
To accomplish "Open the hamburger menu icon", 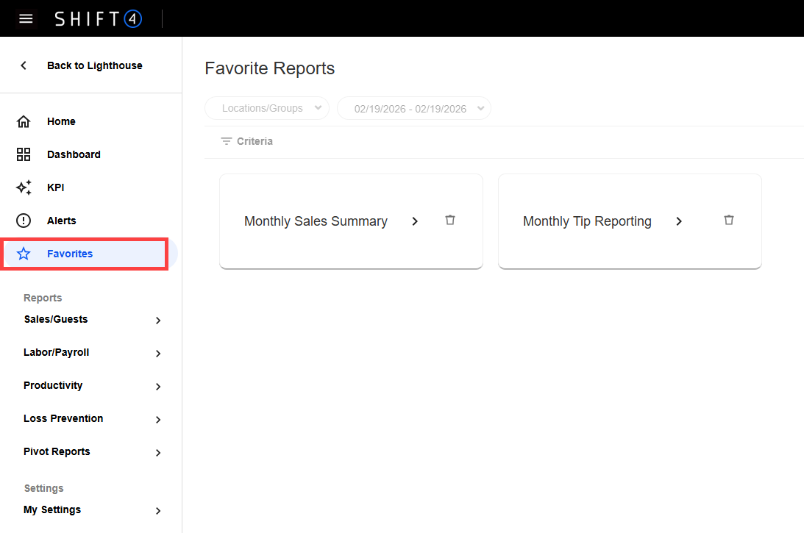I will pyautogui.click(x=26, y=18).
